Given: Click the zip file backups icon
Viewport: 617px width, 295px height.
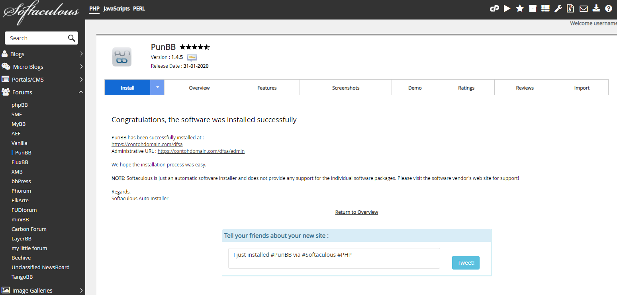Looking at the screenshot, I should [570, 8].
